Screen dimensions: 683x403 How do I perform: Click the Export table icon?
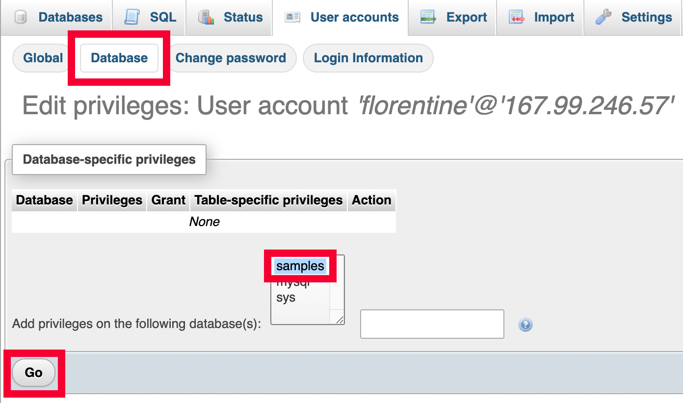click(428, 18)
